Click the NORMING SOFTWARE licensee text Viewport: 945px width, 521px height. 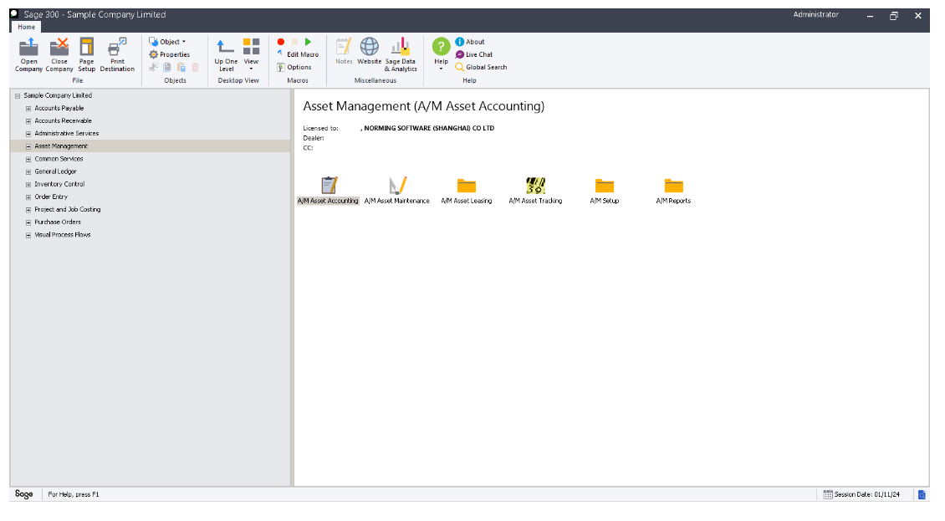(429, 129)
